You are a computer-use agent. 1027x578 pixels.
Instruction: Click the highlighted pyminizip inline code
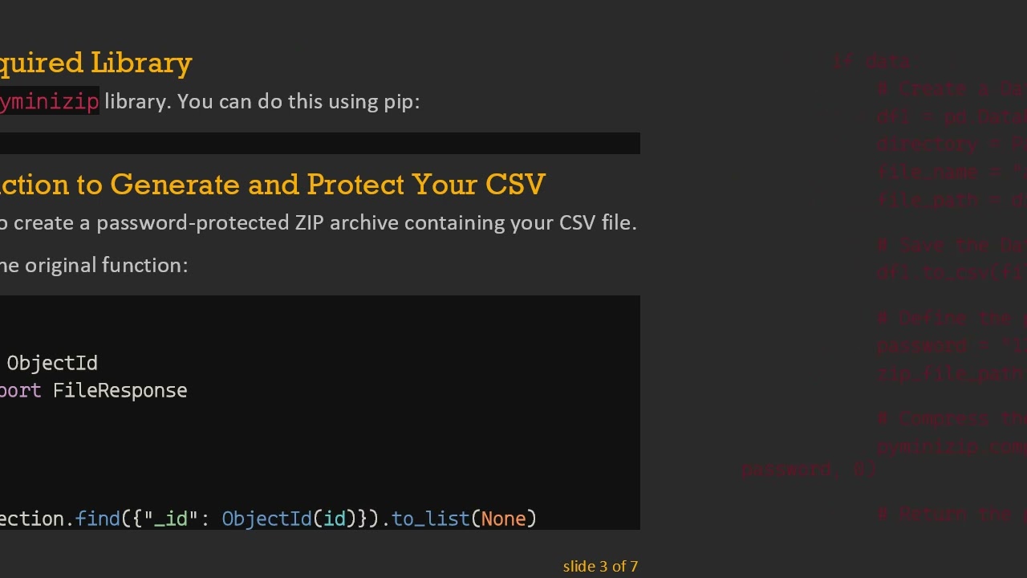(x=49, y=102)
